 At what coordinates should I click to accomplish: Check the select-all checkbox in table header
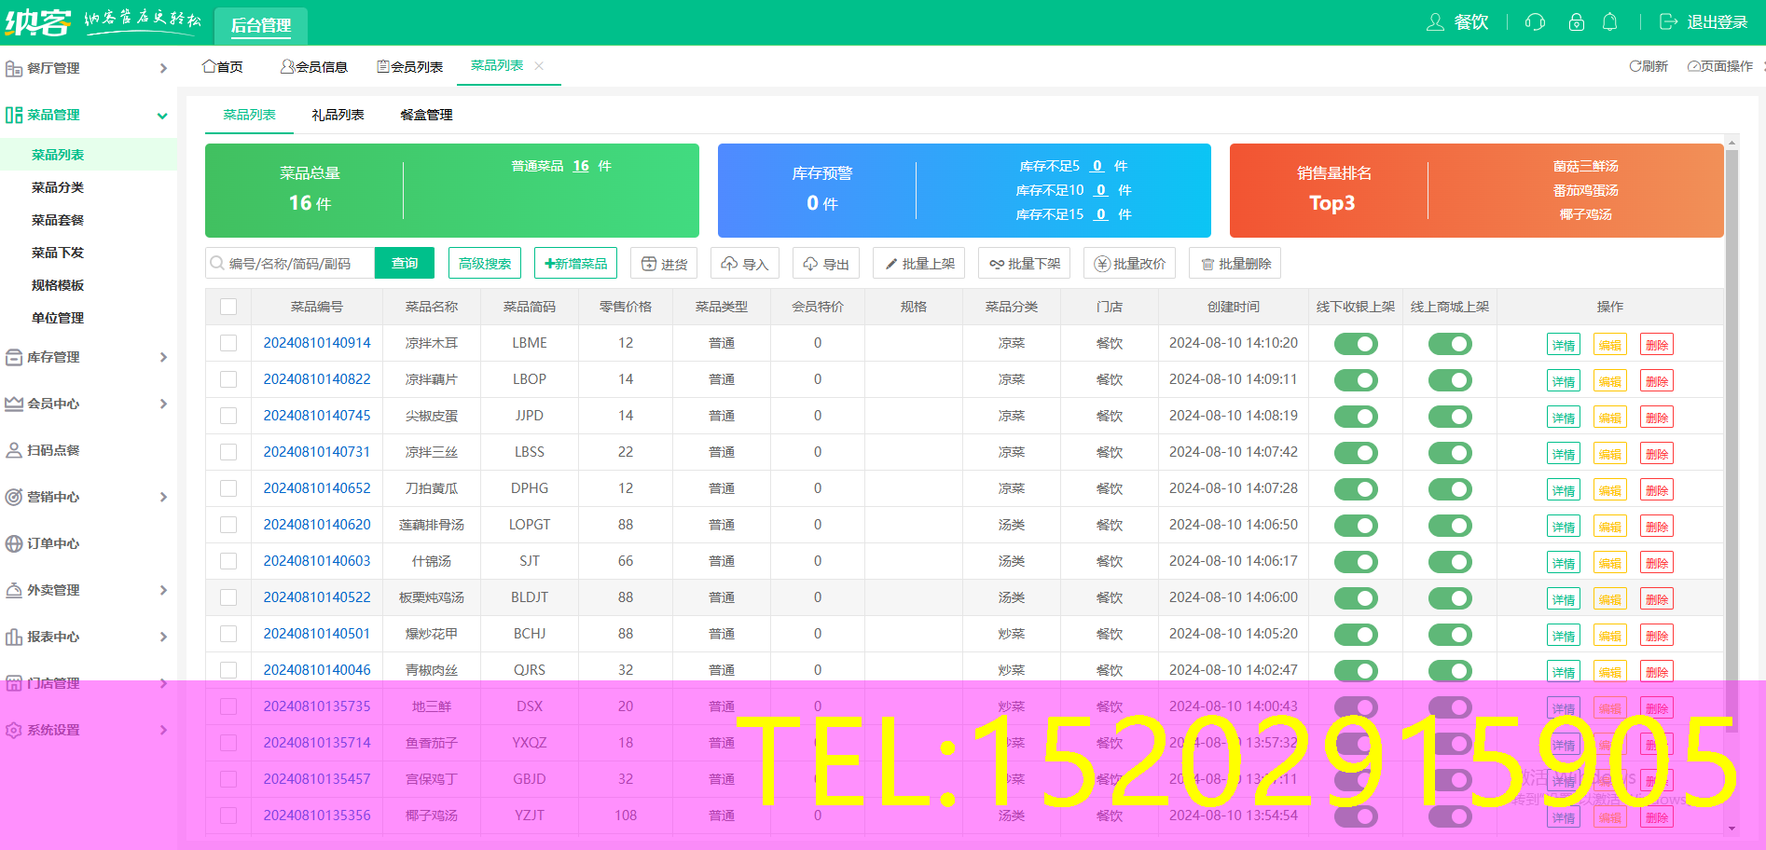tap(228, 306)
